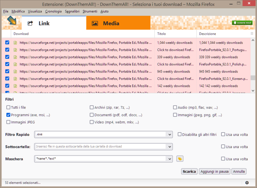257x188 pixels.
Task: Click the Aggiungi in pausa button
Action: 215,171
